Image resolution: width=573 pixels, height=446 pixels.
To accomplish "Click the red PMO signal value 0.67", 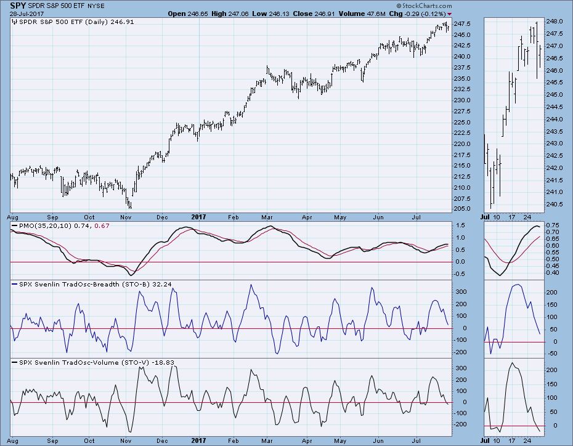I will coord(102,225).
